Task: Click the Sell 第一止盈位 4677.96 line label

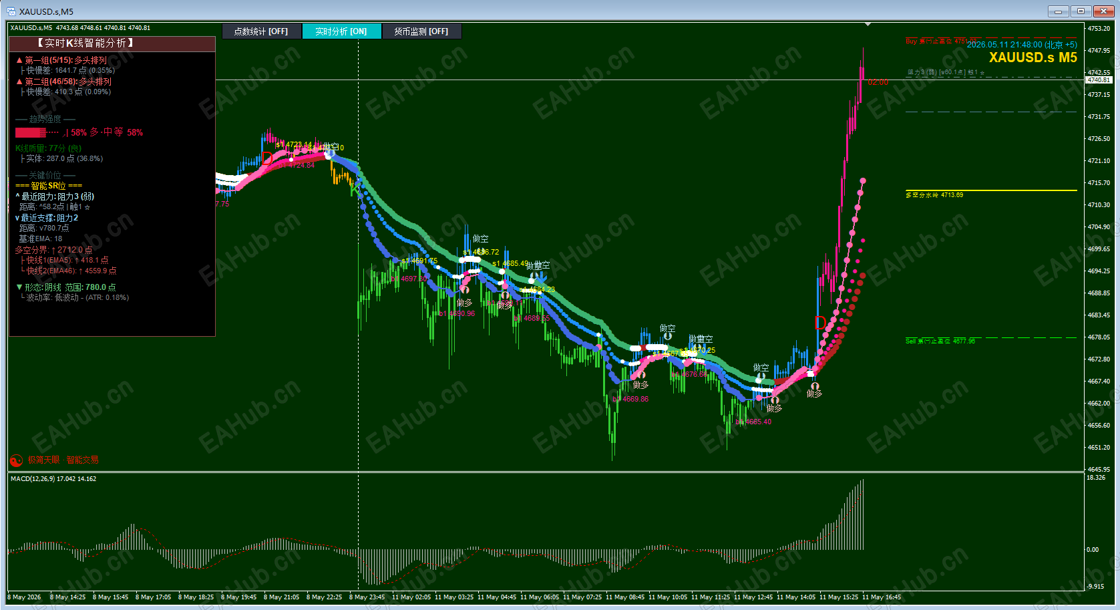Action: 940,341
